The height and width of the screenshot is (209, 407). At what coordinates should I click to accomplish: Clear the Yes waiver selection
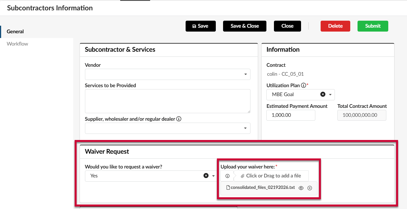(x=206, y=176)
